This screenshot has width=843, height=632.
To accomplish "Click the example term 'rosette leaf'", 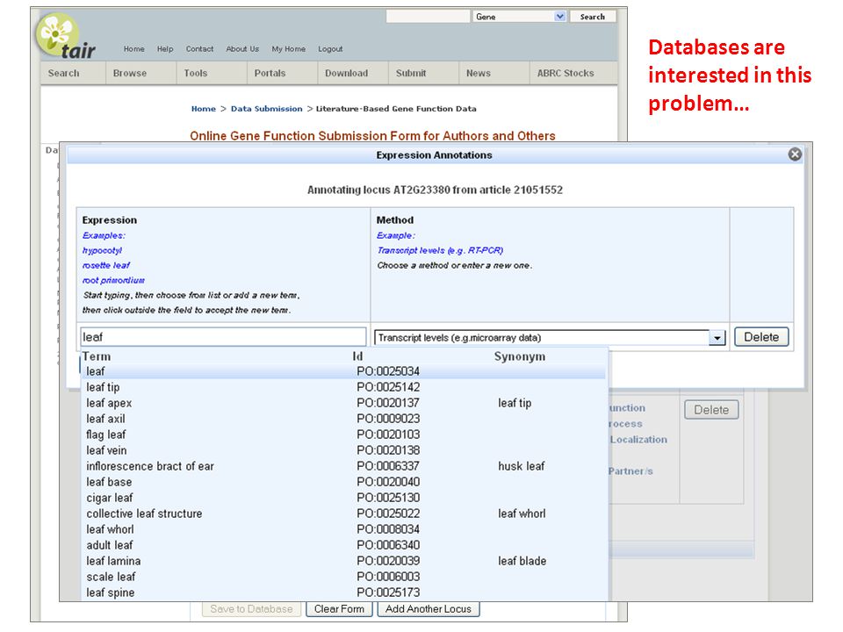I will point(106,265).
